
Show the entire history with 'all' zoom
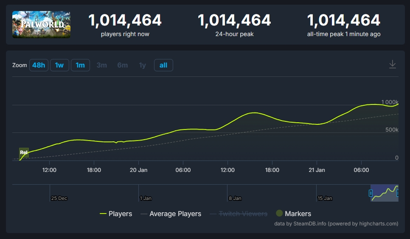pos(163,65)
